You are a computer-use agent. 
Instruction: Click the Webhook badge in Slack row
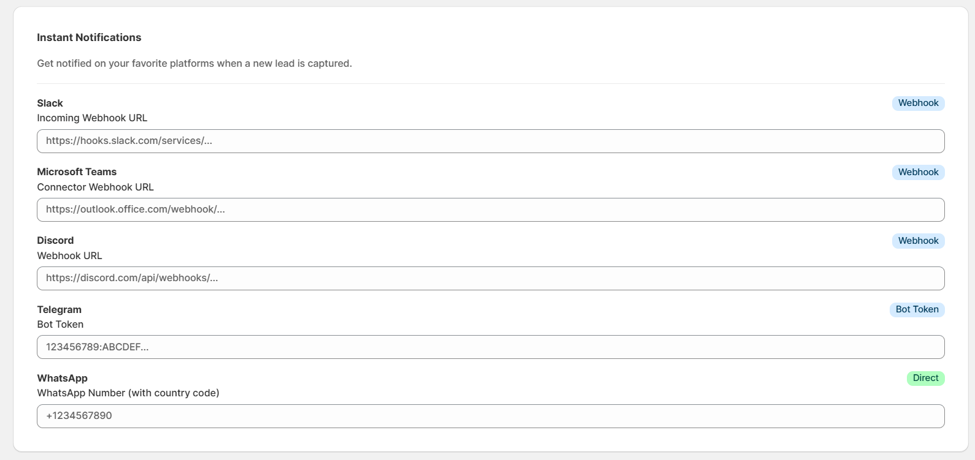918,103
